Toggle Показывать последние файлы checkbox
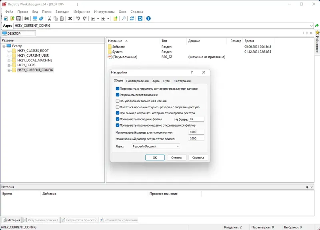The height and width of the screenshot is (230, 320). coord(118,119)
